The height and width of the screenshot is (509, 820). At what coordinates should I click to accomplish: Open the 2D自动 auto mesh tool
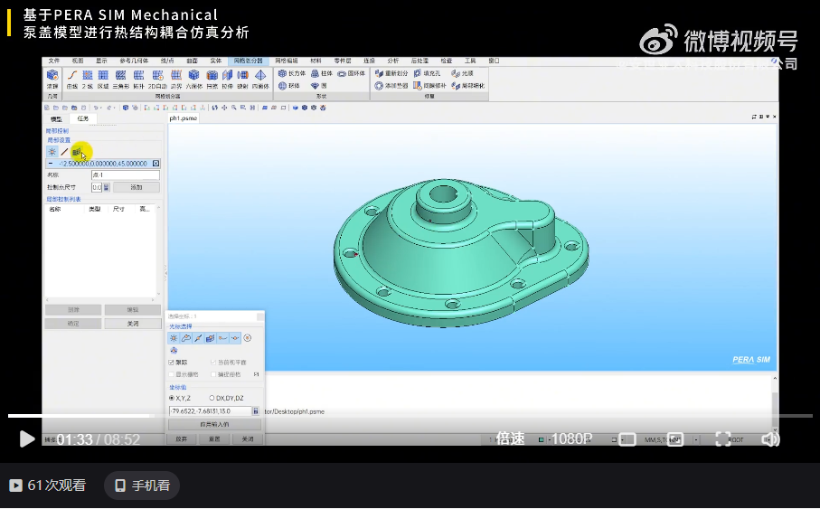[157, 79]
